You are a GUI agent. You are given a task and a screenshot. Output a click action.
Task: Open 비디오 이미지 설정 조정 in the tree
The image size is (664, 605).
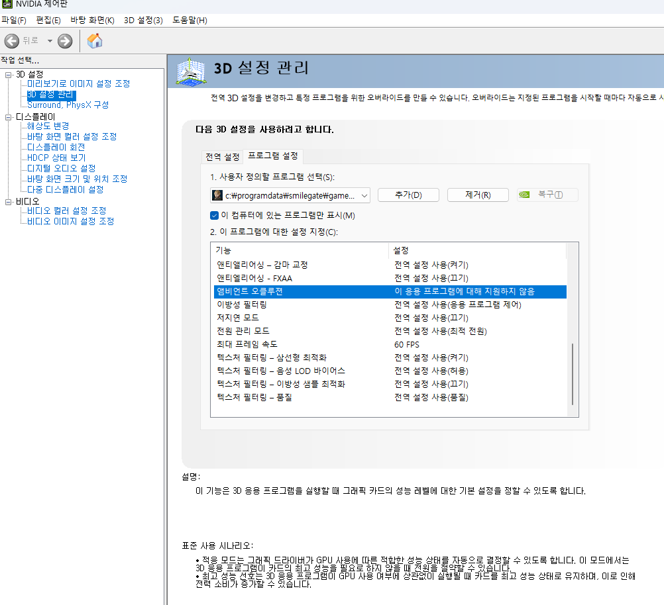pos(71,221)
